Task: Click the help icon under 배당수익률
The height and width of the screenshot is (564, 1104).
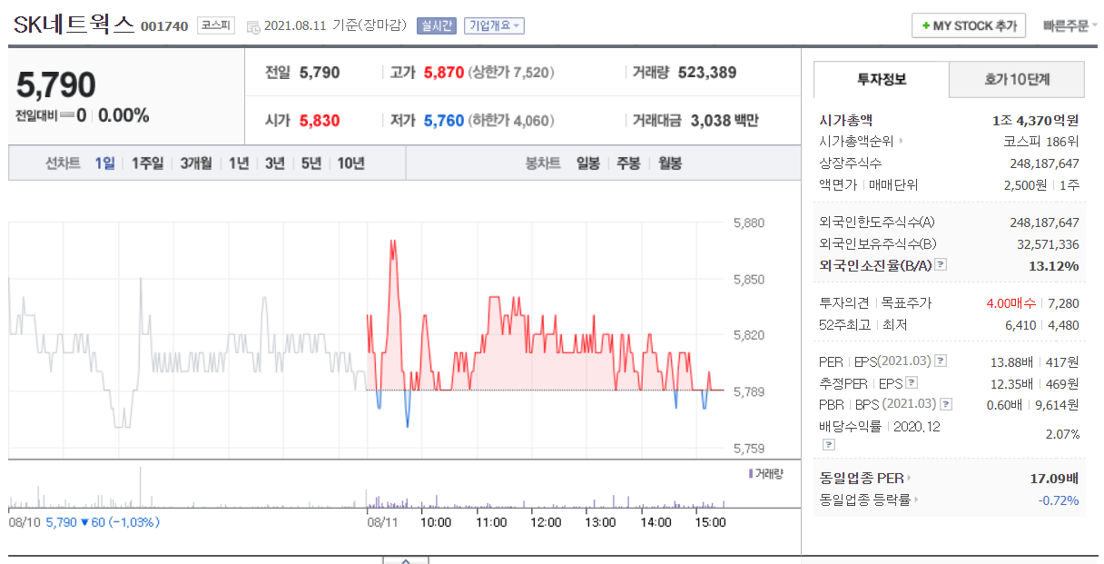Action: coord(828,445)
